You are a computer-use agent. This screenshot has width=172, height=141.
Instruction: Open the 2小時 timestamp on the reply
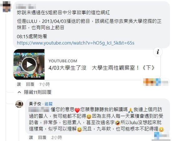point(57,138)
